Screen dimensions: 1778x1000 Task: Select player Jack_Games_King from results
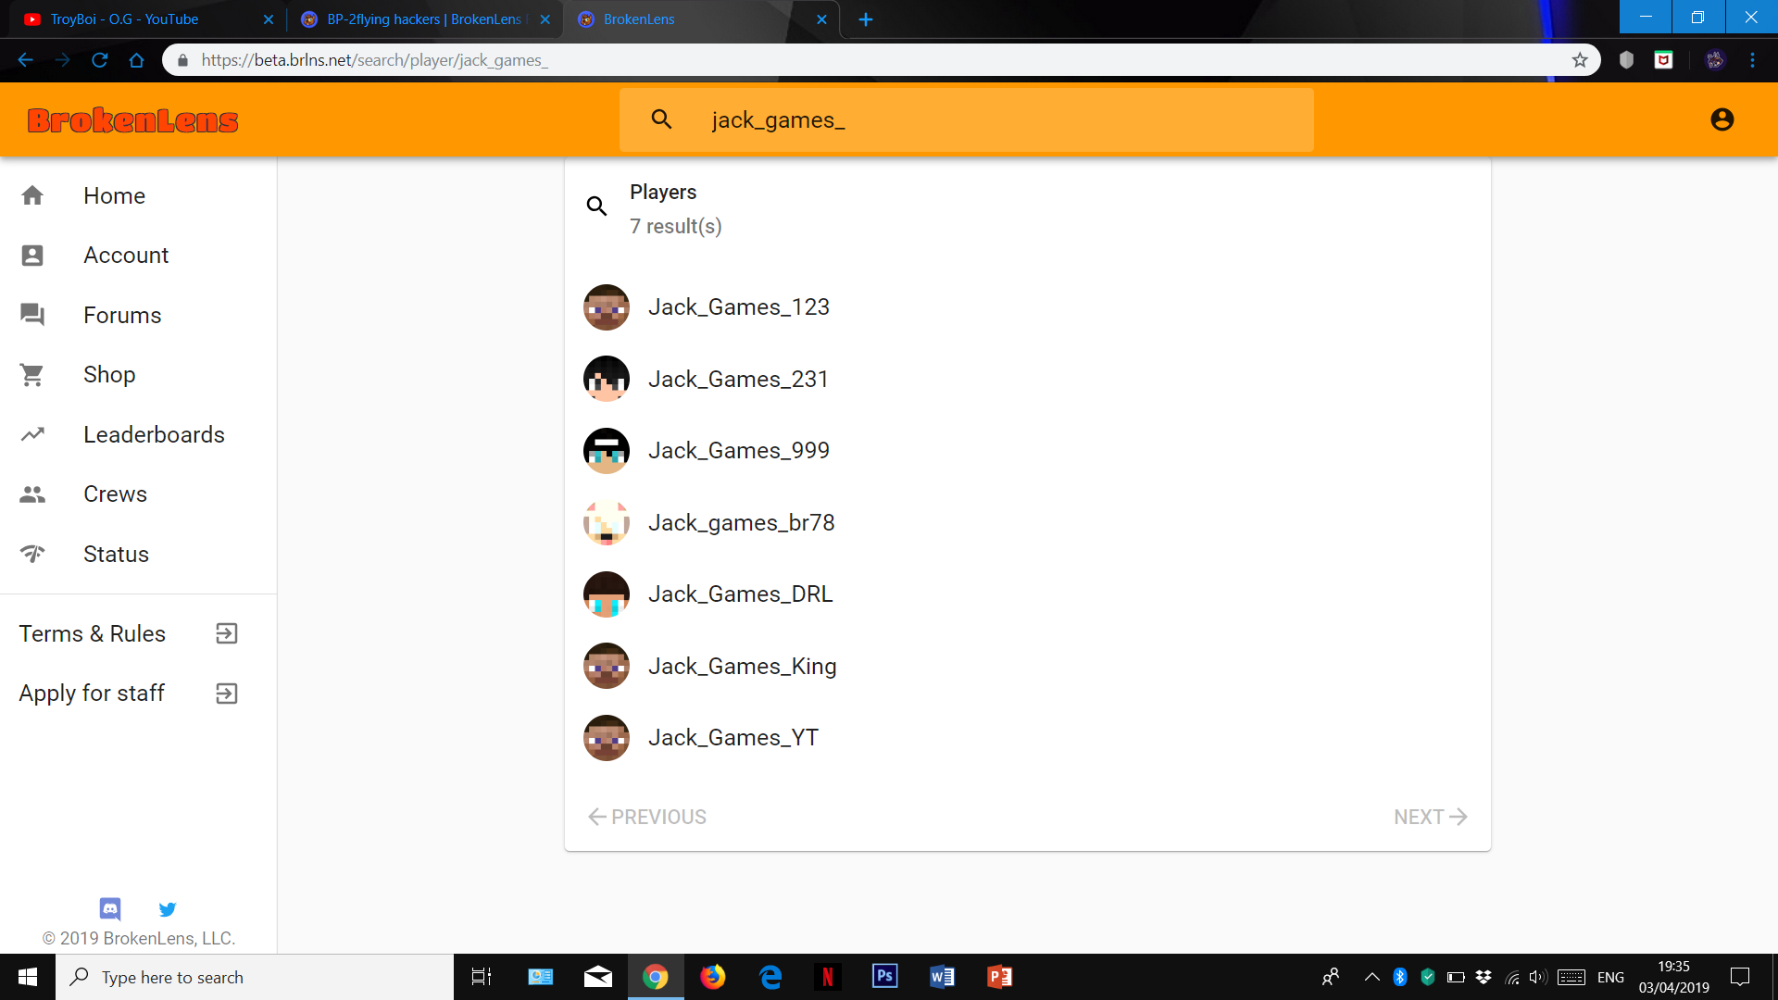(742, 666)
